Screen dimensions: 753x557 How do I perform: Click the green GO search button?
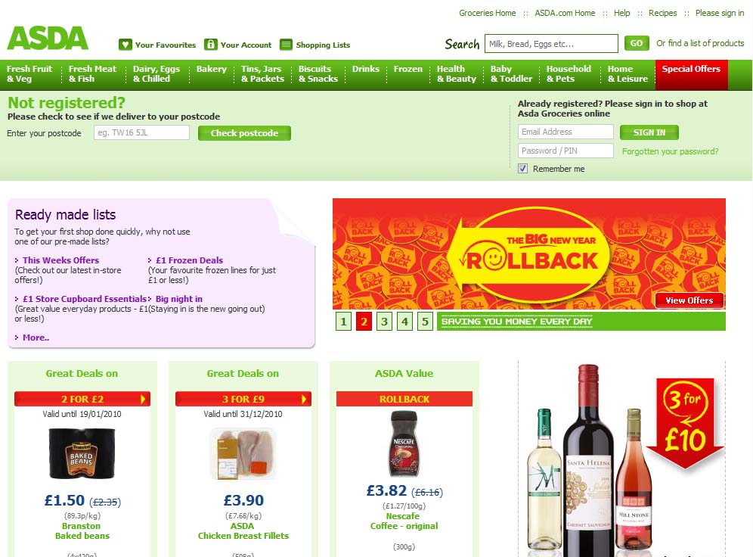pos(637,43)
